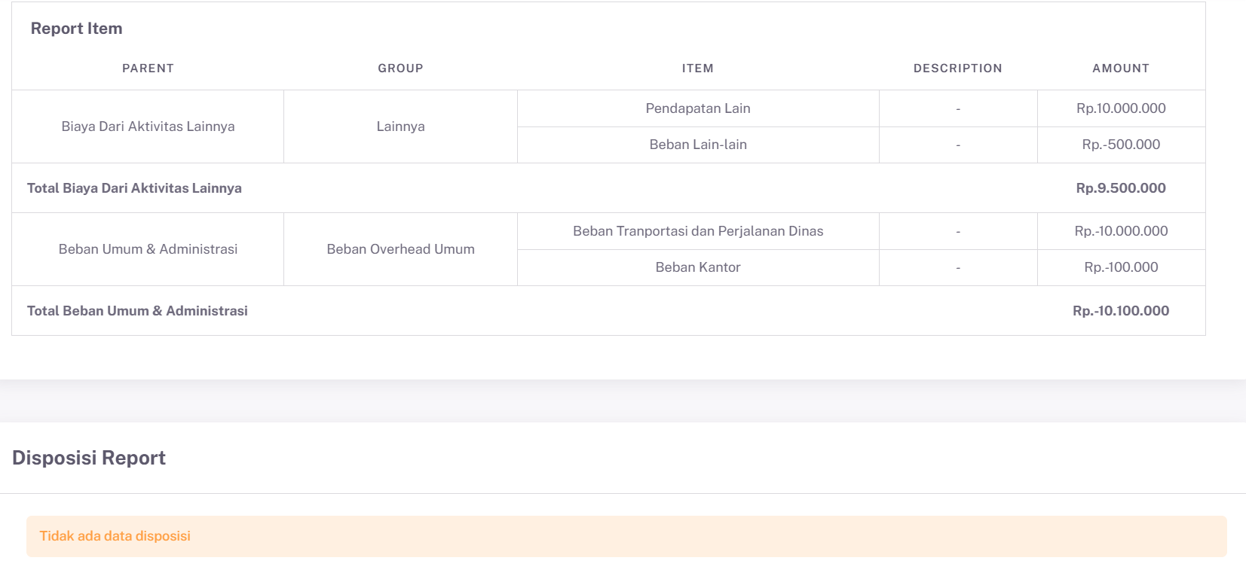Select the AMOUNT column header

pyautogui.click(x=1121, y=69)
